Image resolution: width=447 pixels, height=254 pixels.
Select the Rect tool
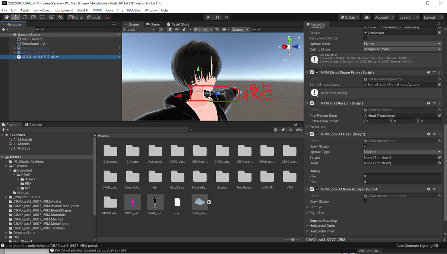(42, 17)
